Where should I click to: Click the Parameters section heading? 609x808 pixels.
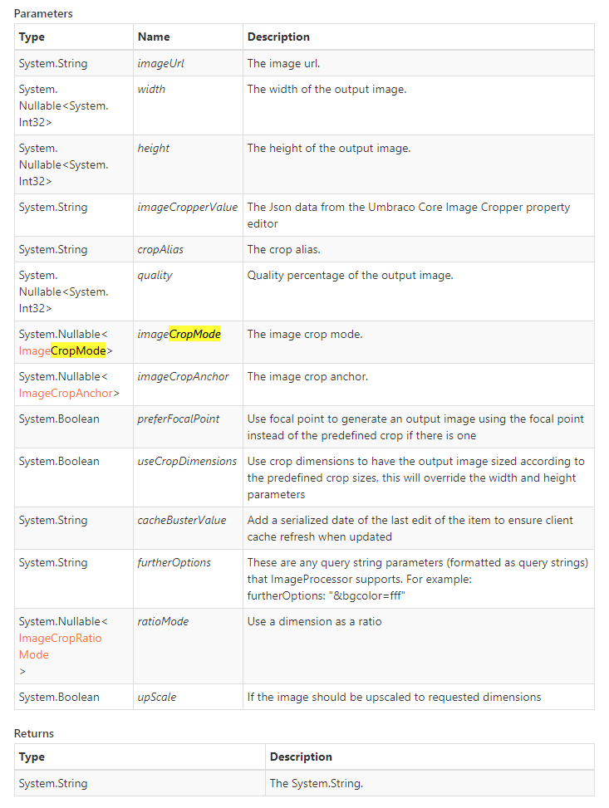point(43,13)
